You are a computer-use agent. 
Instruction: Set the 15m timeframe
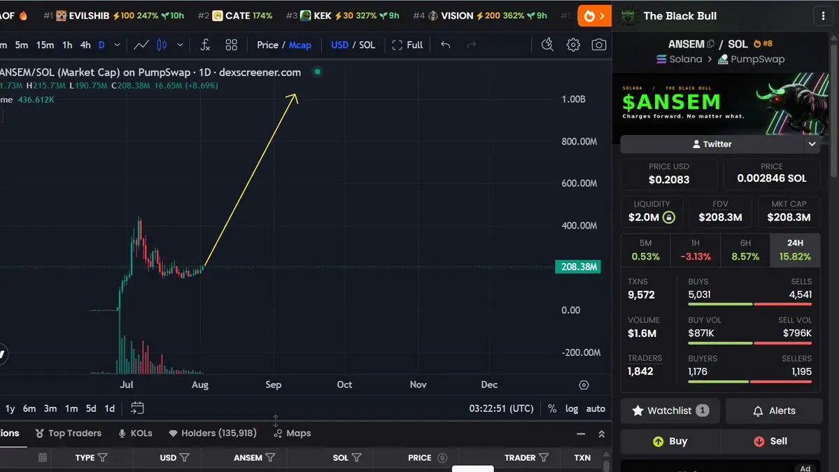45,45
